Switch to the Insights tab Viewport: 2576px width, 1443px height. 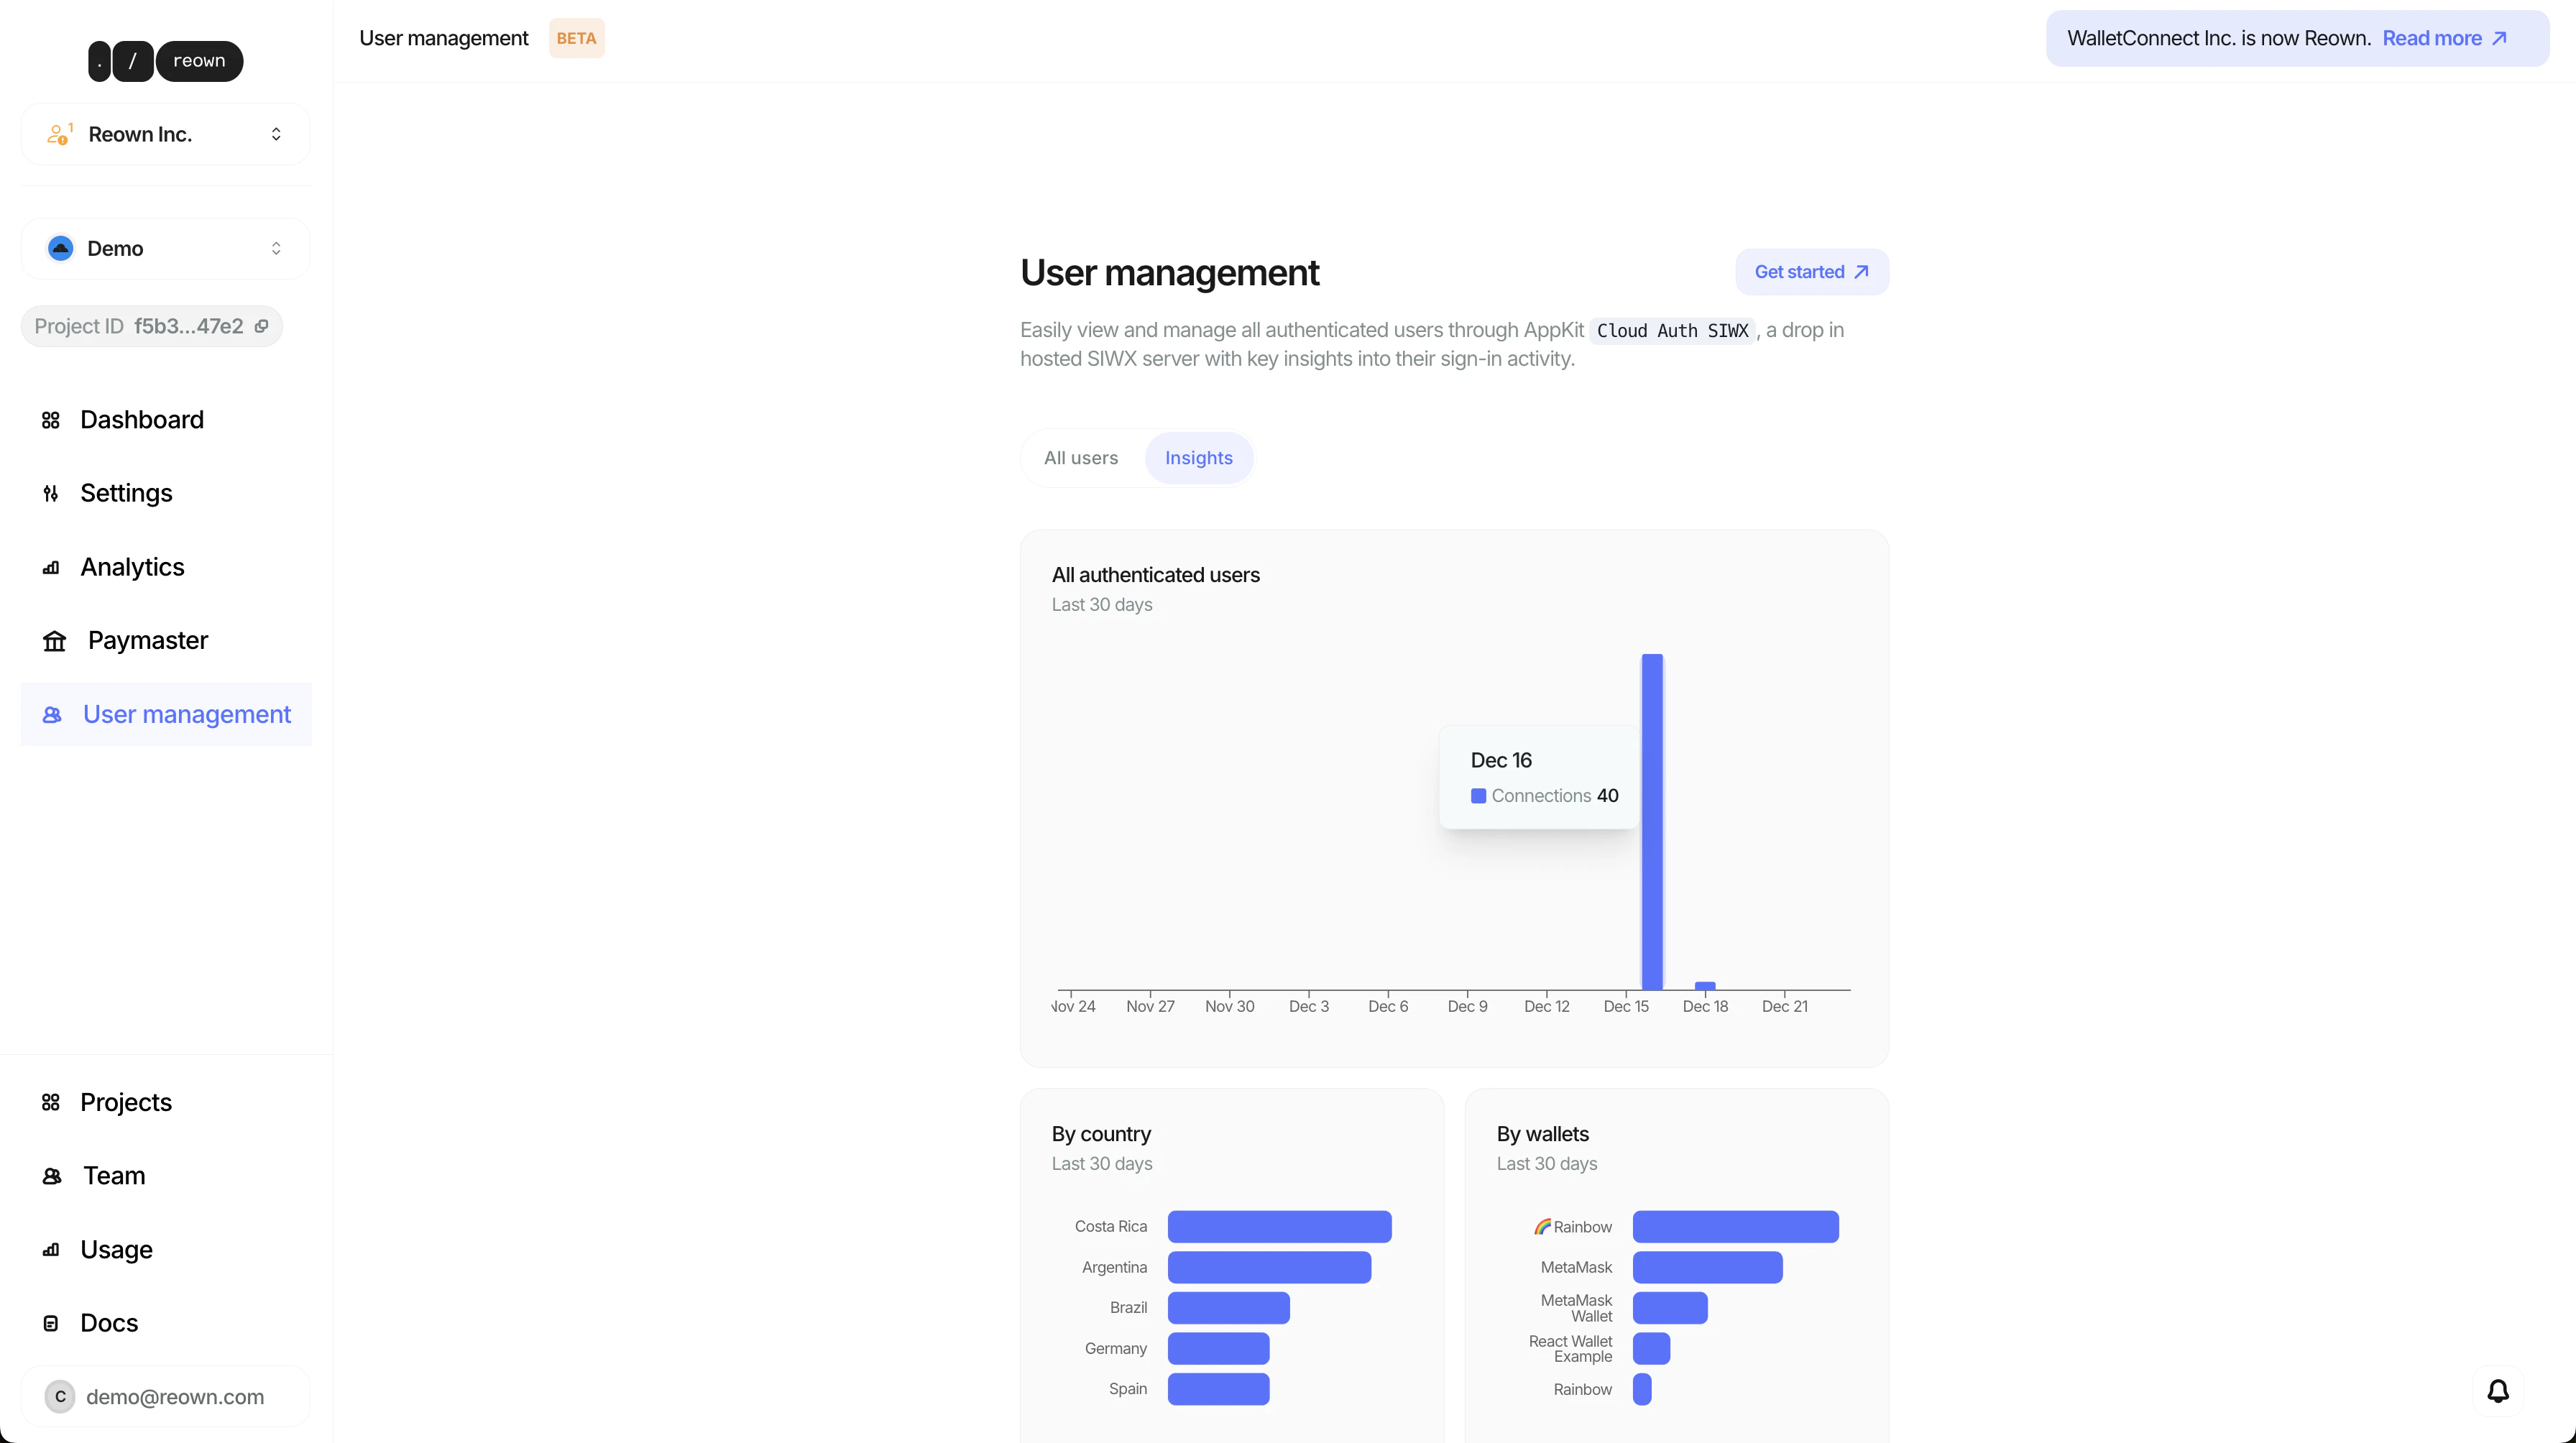click(1199, 457)
